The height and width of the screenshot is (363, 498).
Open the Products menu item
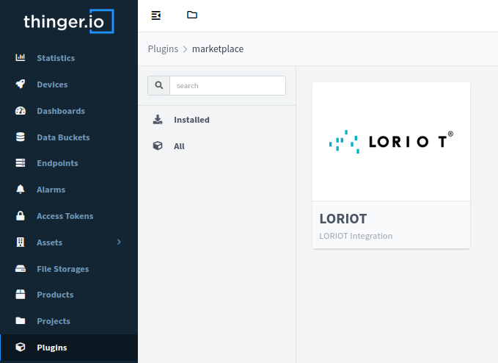55,295
